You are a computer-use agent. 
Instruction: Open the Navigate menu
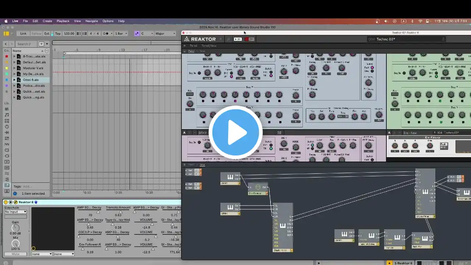(92, 21)
